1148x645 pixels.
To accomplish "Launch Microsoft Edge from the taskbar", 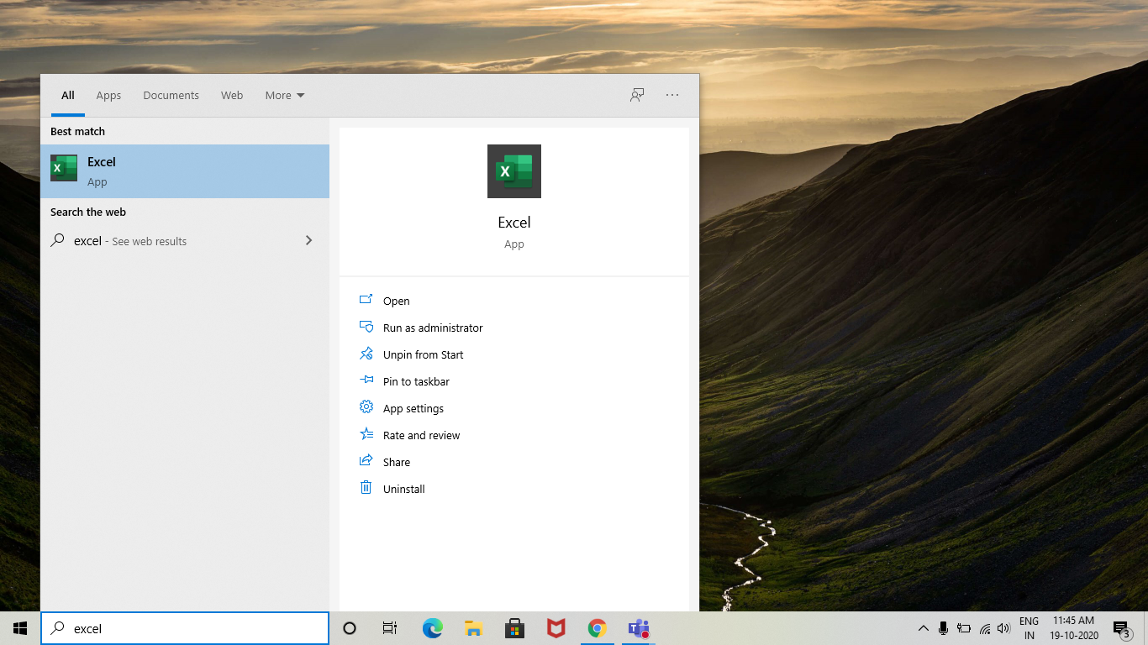I will tap(432, 628).
